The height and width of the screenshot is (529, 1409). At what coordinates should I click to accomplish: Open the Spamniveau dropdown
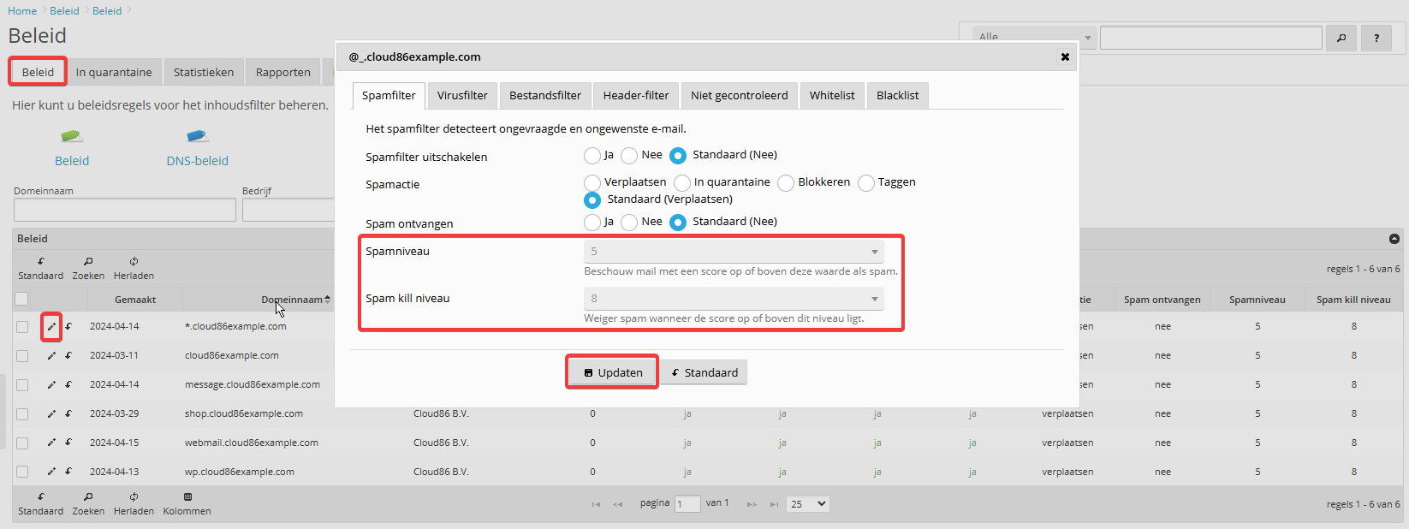point(734,252)
